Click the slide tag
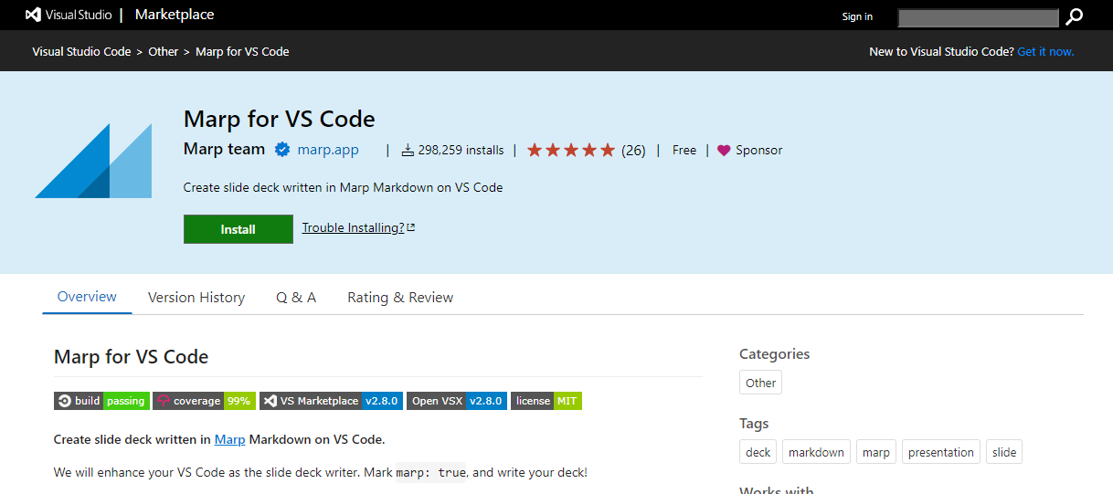This screenshot has width=1113, height=494. point(1004,452)
